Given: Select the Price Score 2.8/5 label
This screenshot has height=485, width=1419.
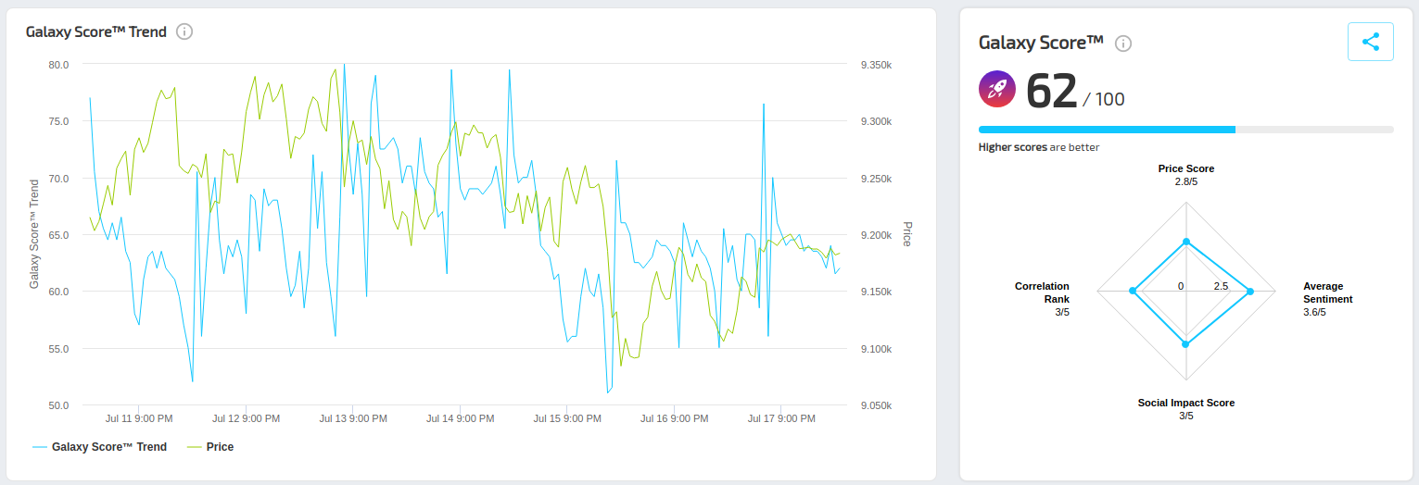Looking at the screenshot, I should tap(1186, 175).
